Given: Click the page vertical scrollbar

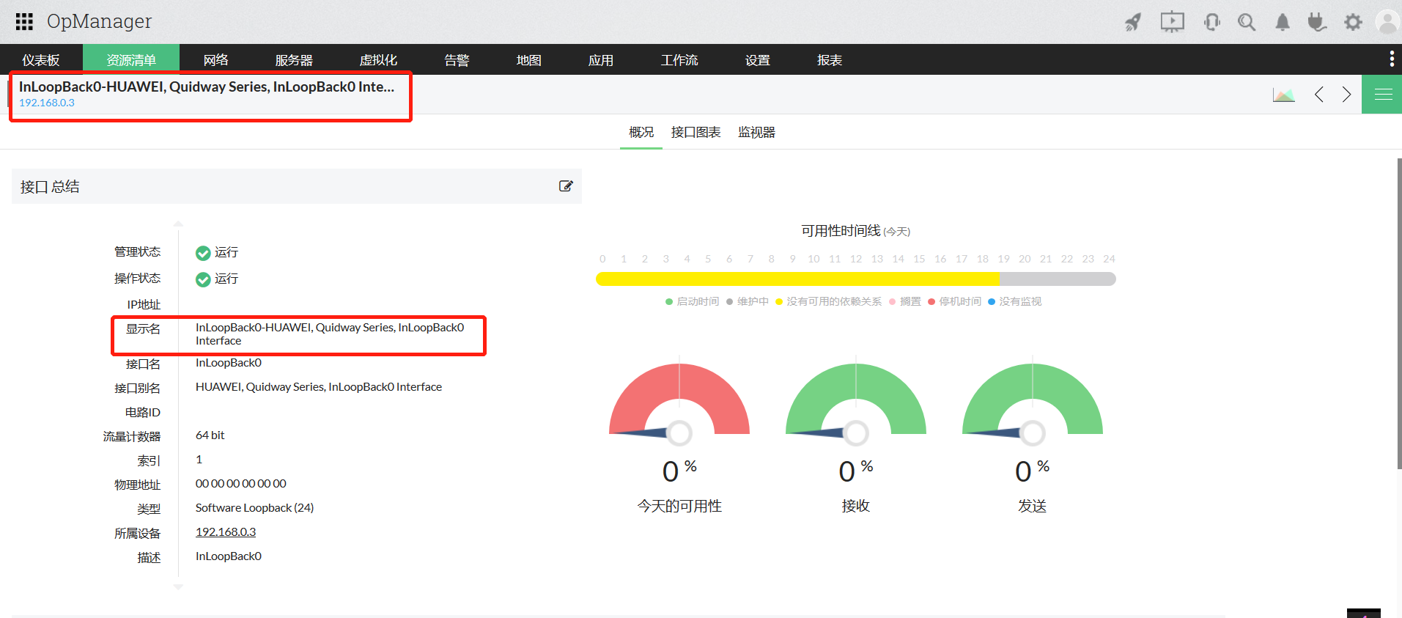Looking at the screenshot, I should coord(1399,314).
